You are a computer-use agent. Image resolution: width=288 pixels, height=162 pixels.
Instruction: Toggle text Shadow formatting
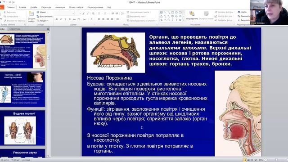[x=70, y=19]
